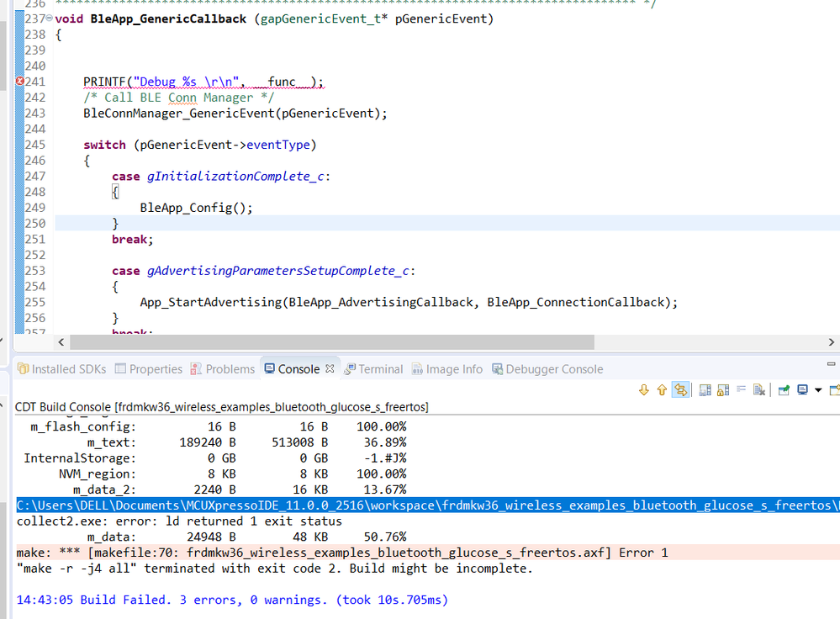840x619 pixels.
Task: Click the 'm_data_2:' memory row
Action: click(x=240, y=489)
